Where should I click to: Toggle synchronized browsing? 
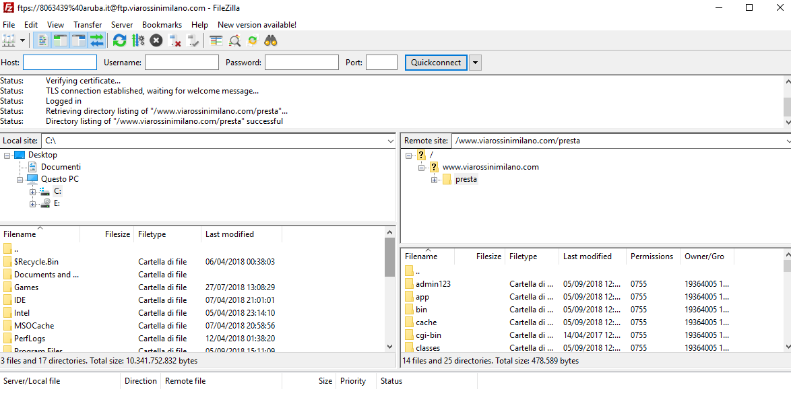coord(252,40)
